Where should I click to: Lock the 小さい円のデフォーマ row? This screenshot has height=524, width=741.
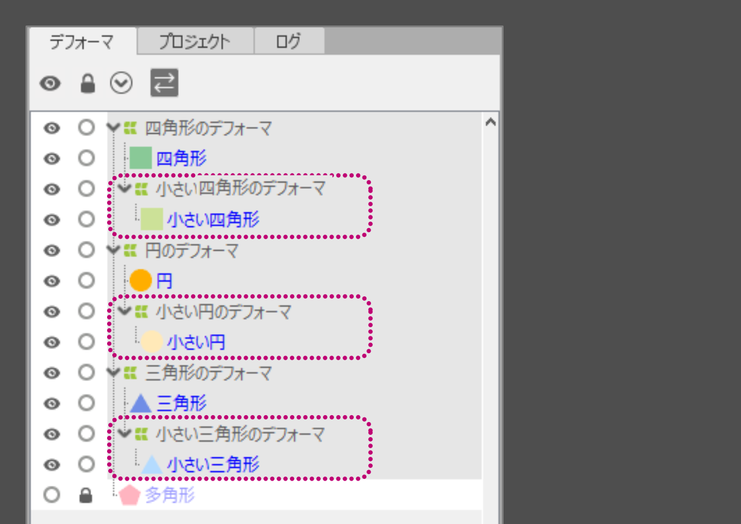(x=86, y=311)
